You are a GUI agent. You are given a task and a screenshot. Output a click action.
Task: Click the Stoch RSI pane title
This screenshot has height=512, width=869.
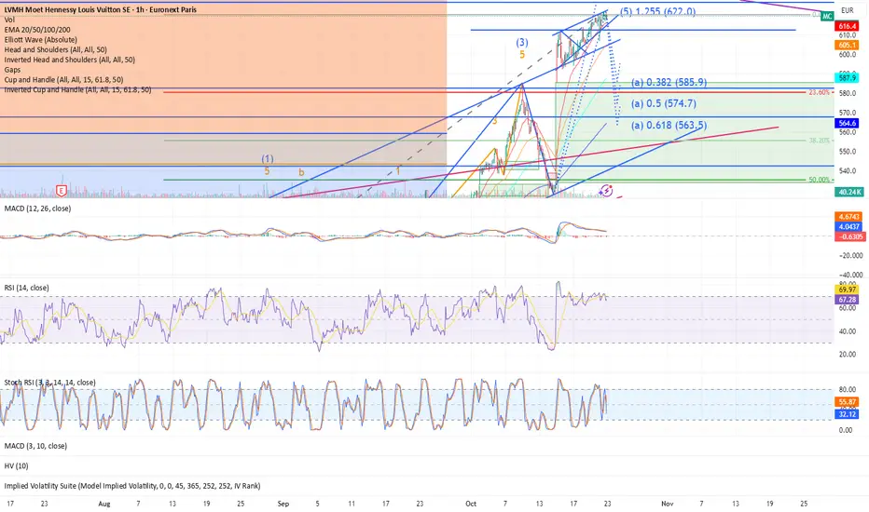coord(49,382)
